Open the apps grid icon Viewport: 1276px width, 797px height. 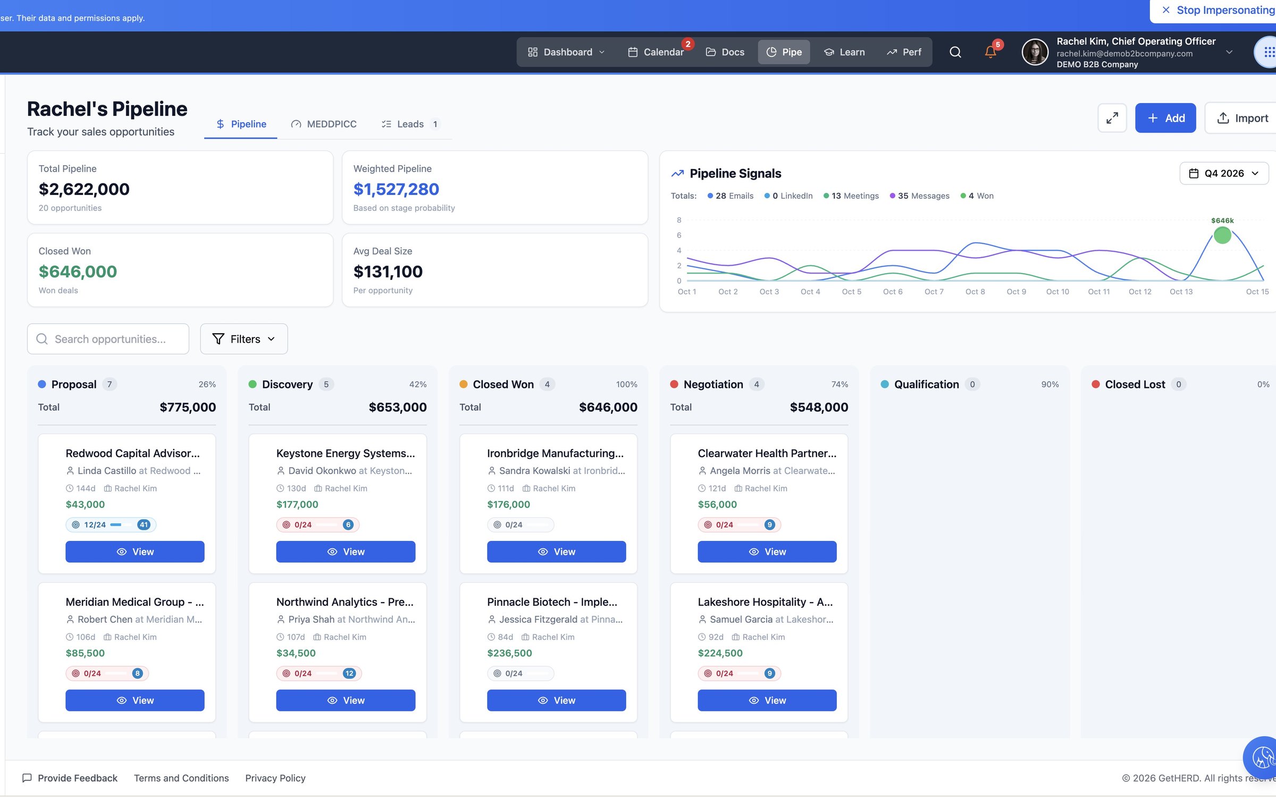pos(1269,52)
